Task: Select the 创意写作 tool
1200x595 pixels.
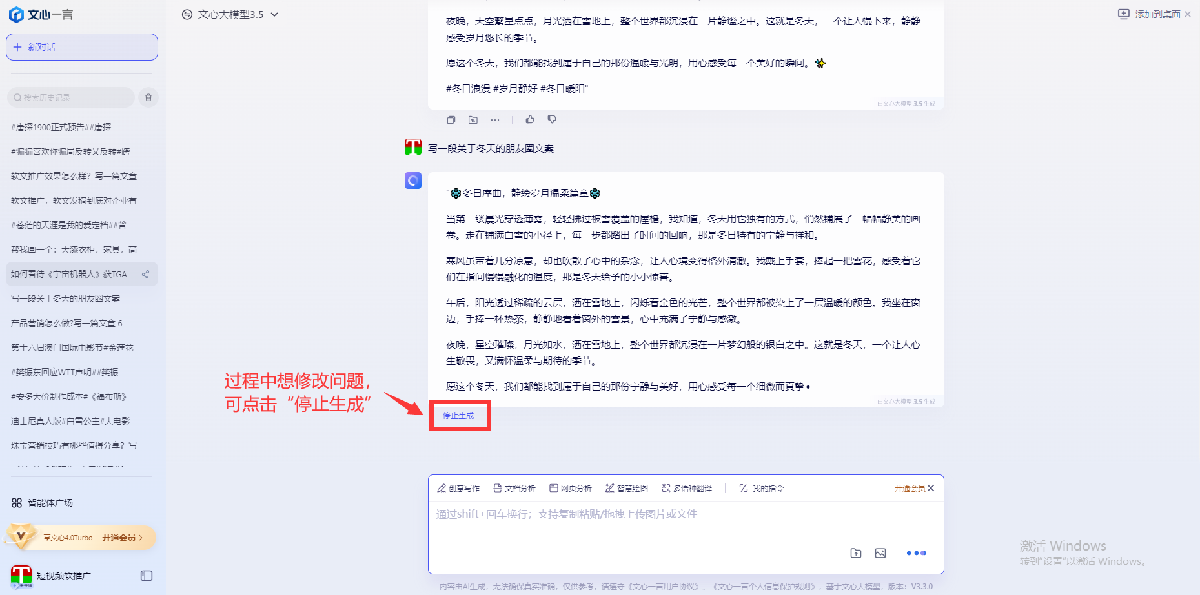Action: pyautogui.click(x=458, y=488)
